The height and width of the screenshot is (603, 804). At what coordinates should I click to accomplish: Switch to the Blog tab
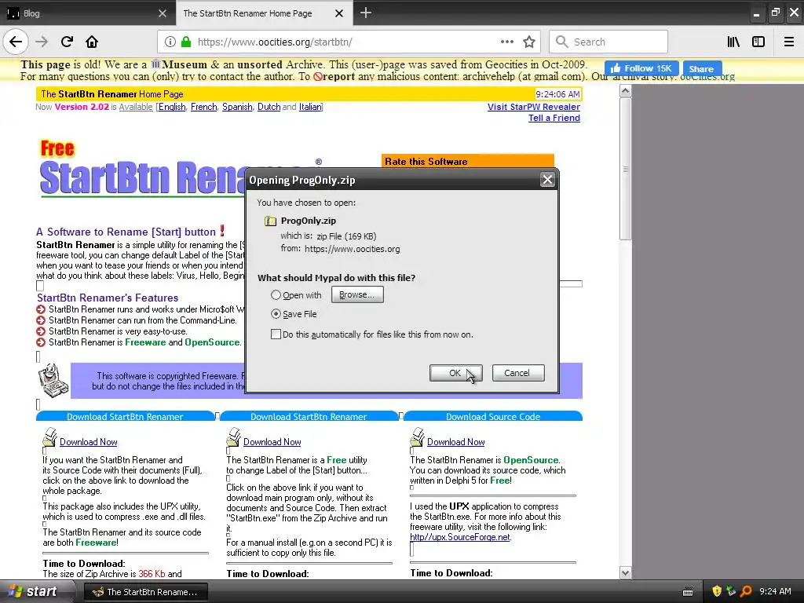(x=88, y=13)
